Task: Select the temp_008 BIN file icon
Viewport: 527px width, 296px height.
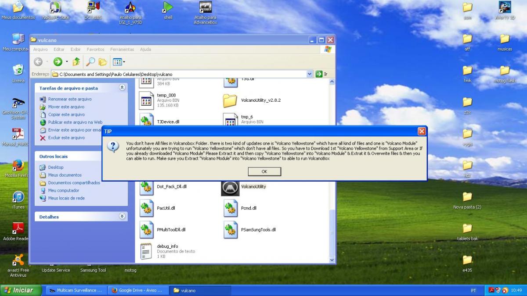Action: click(146, 100)
